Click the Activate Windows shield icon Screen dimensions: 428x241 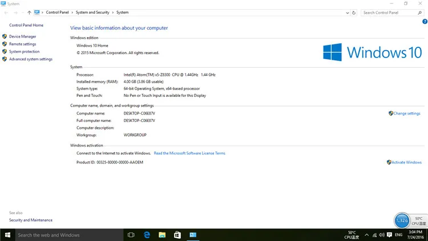389,162
